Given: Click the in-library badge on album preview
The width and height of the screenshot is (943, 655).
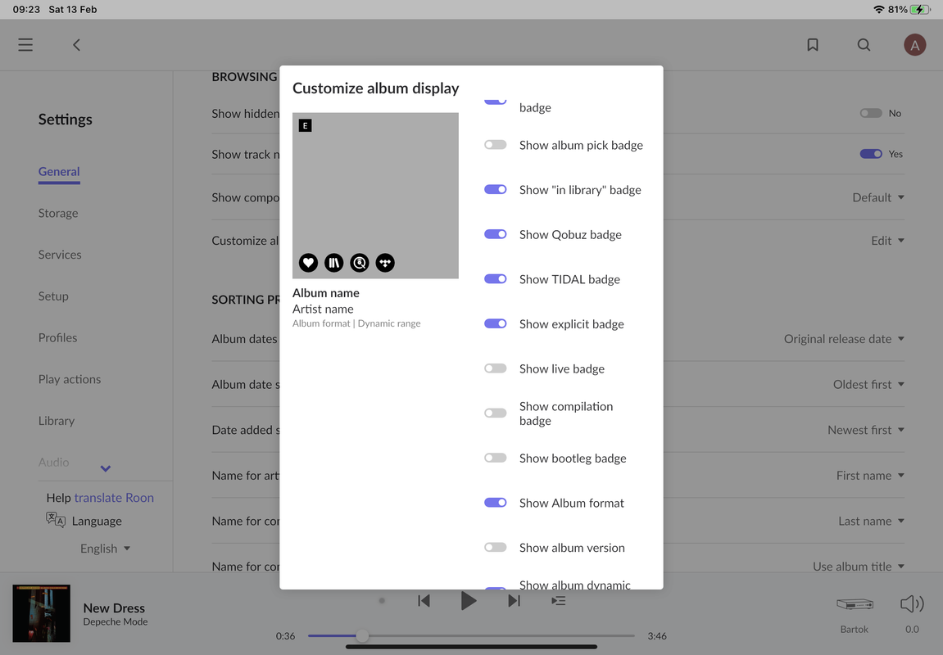Looking at the screenshot, I should 333,263.
